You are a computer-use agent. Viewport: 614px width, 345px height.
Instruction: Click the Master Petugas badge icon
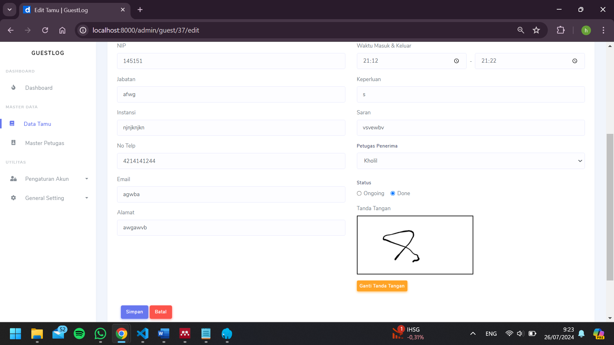click(13, 143)
